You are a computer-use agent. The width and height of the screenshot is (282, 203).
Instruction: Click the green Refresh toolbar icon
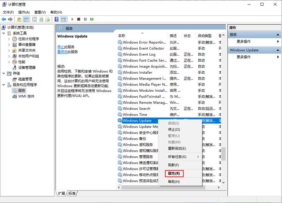pos(41,19)
